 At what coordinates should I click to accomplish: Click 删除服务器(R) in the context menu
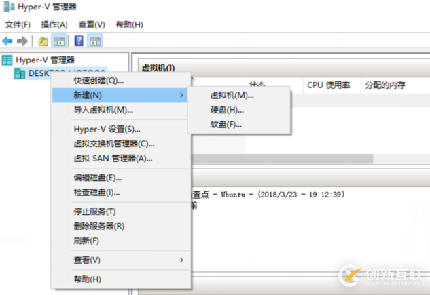point(120,227)
